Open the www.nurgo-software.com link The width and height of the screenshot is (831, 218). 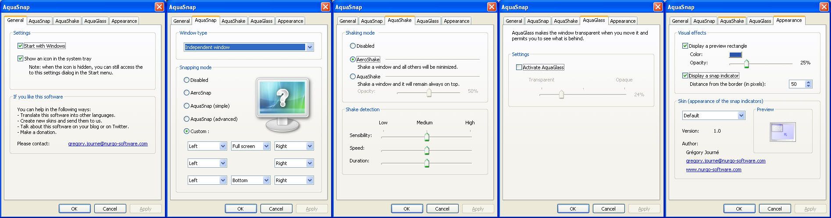tap(713, 169)
